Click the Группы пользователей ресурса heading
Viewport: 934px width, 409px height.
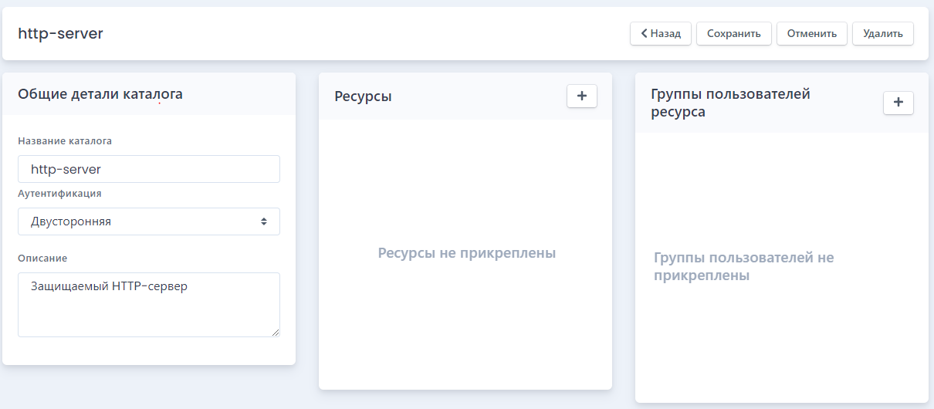(730, 103)
